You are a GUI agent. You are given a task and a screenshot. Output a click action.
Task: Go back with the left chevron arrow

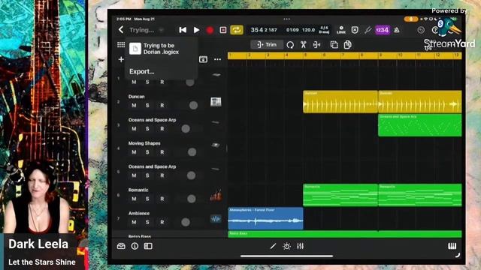[x=121, y=30]
